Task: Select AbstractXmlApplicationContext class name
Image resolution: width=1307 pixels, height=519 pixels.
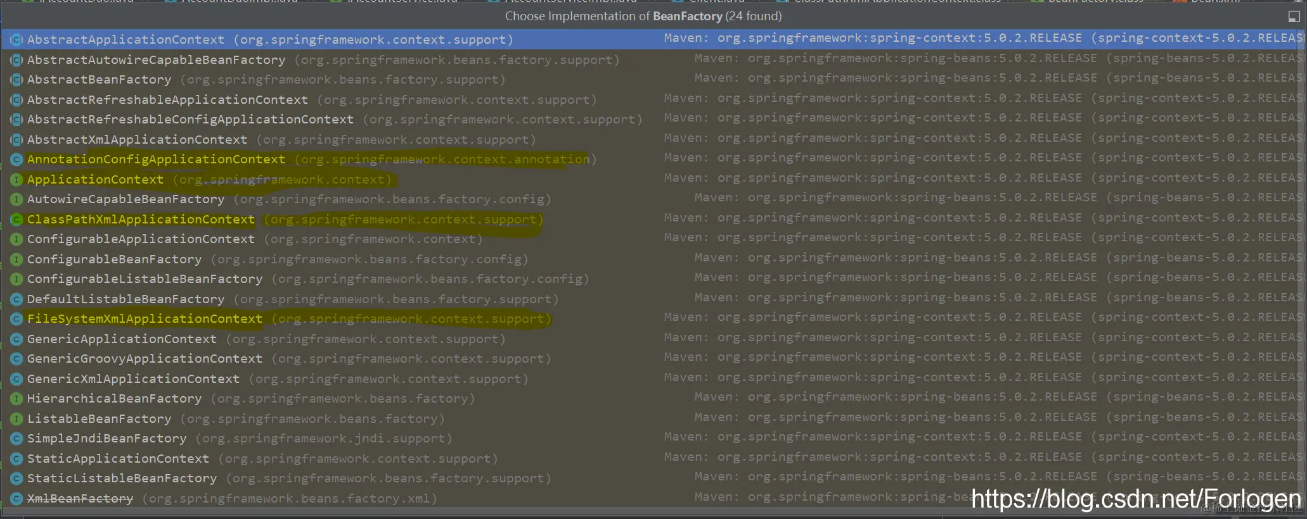Action: [137, 140]
